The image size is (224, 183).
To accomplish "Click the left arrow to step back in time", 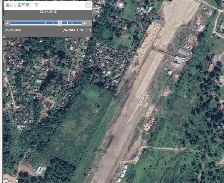I will pos(7,23).
